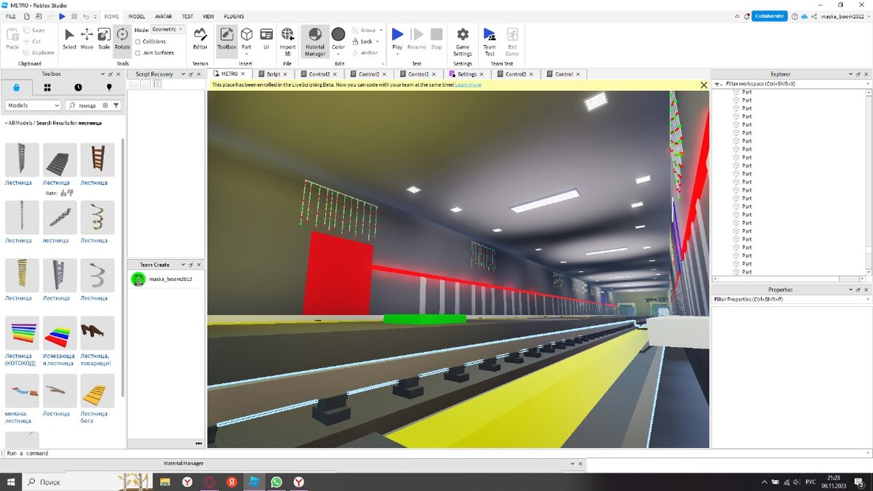The image size is (873, 491).
Task: Switch to the PLUGINS ribbon tab
Action: pyautogui.click(x=234, y=16)
